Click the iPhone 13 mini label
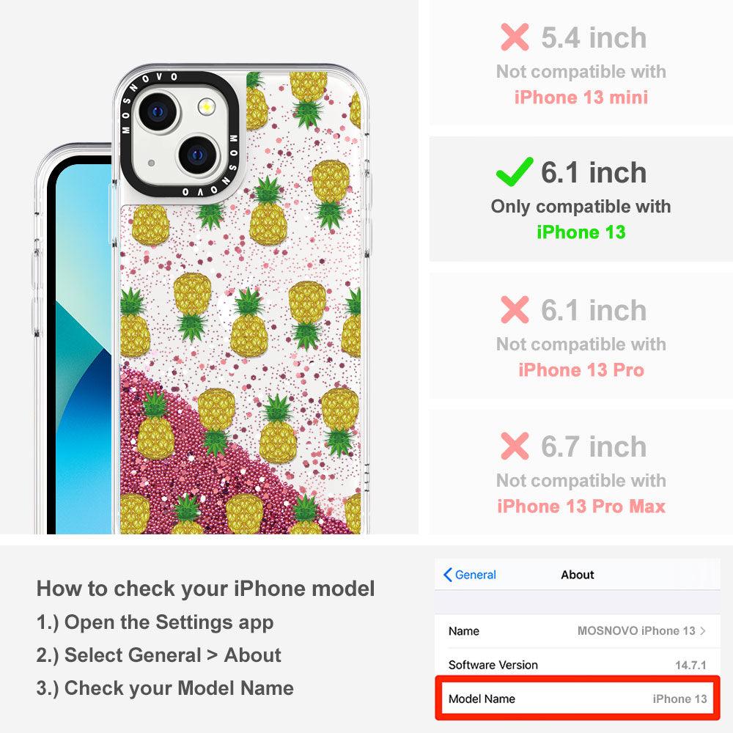Viewport: 733px width, 733px height. (x=581, y=97)
